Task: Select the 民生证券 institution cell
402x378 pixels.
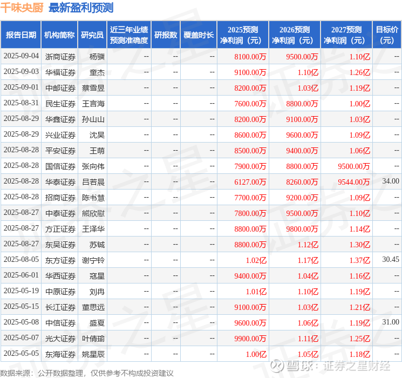Action: (60, 104)
